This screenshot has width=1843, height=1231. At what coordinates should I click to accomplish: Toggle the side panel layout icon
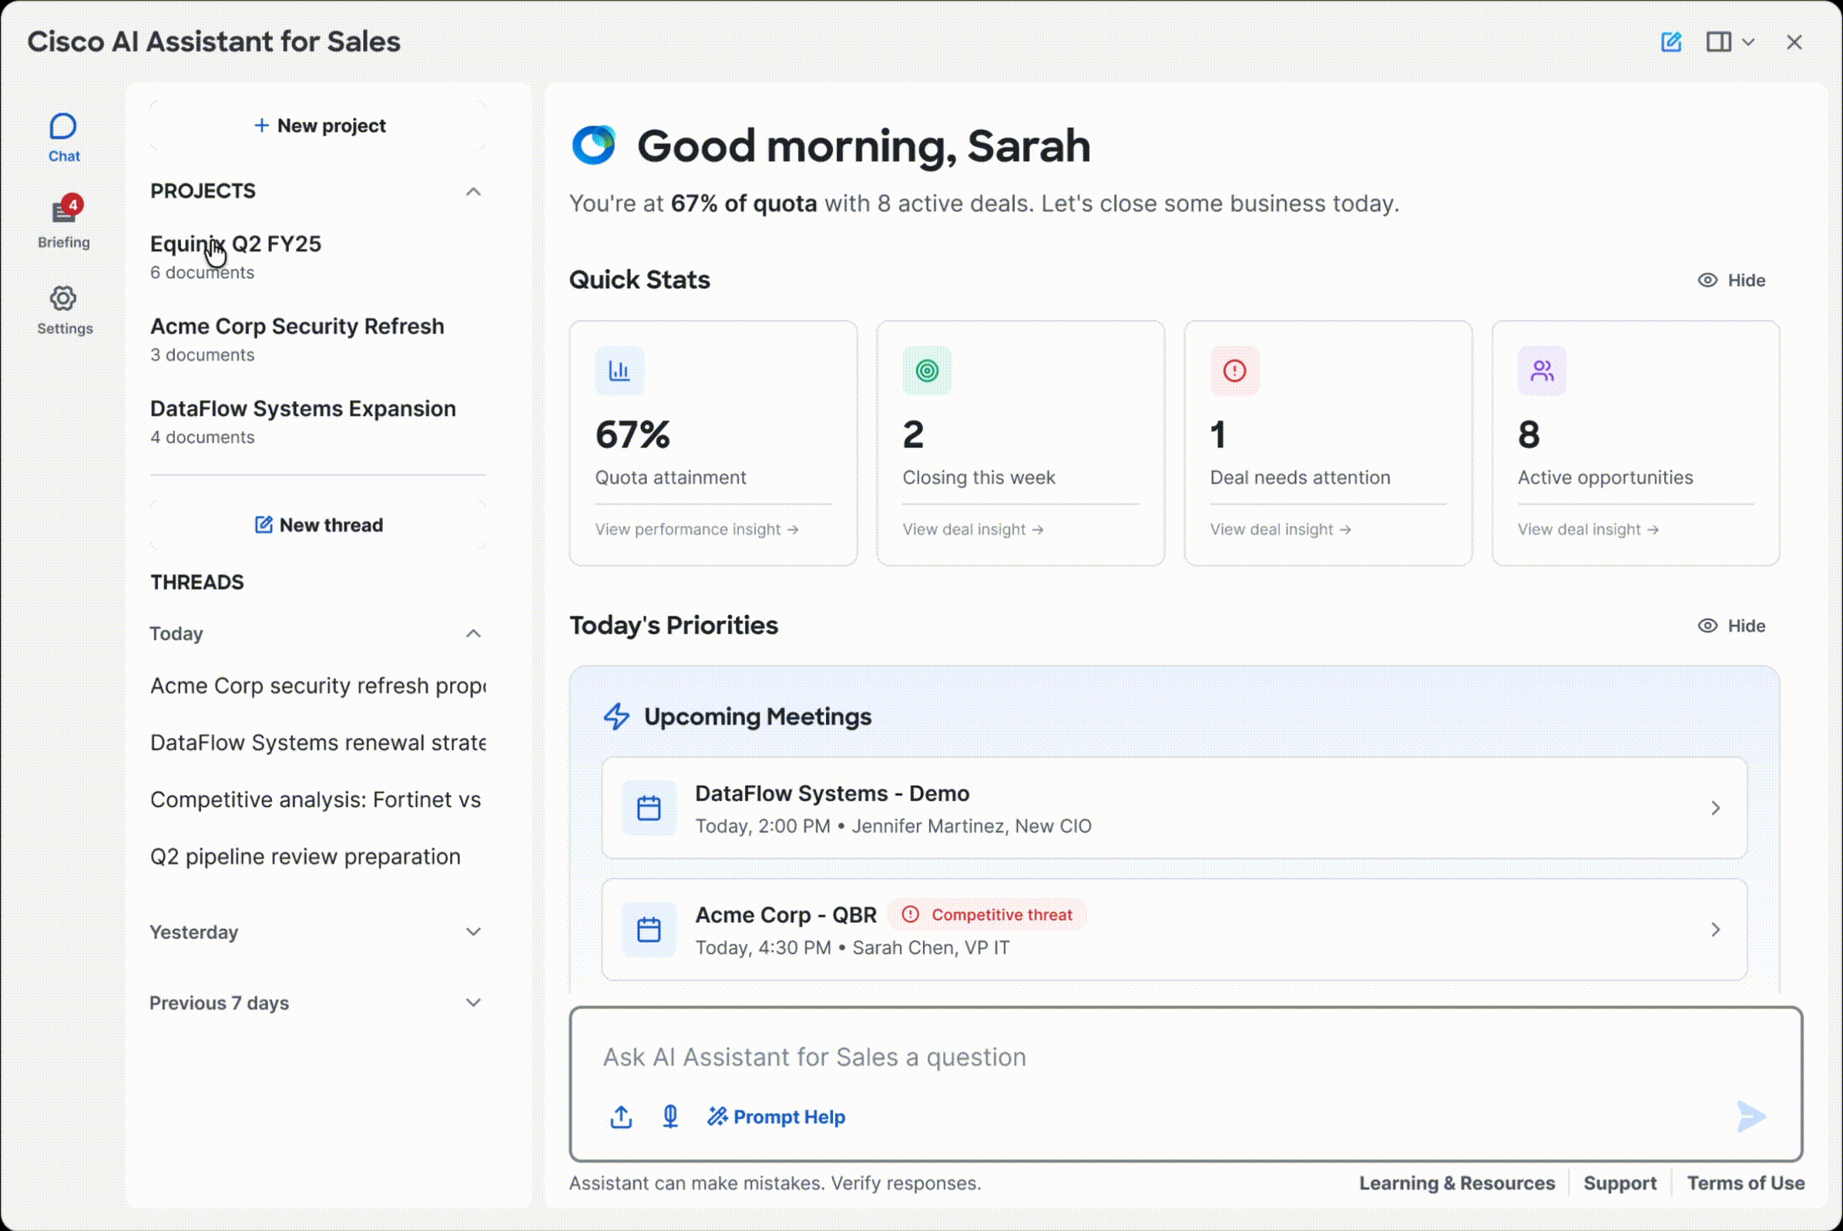(x=1718, y=42)
